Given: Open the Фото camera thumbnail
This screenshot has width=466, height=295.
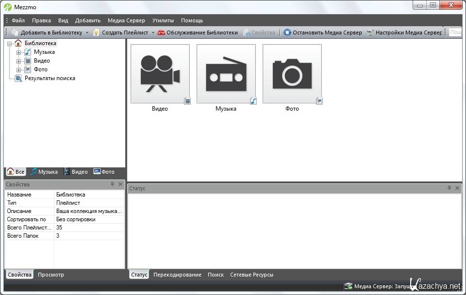Looking at the screenshot, I should tap(292, 74).
